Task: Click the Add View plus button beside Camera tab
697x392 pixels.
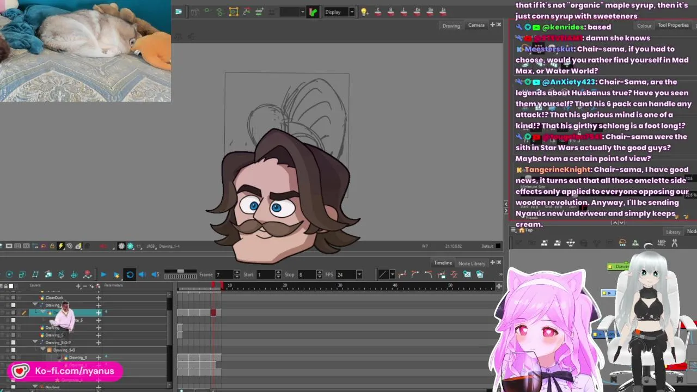Action: tap(492, 24)
